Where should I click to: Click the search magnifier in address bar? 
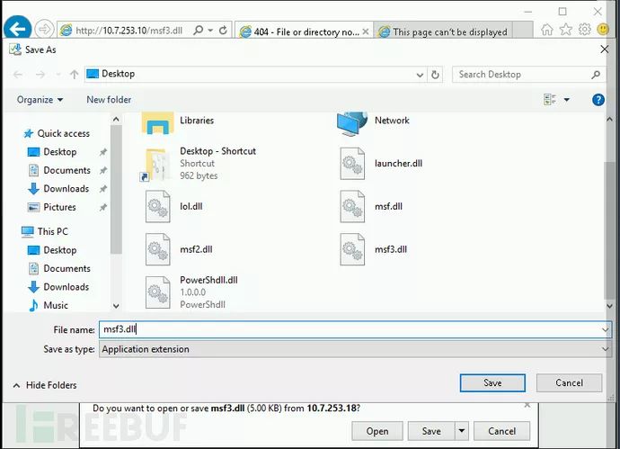(198, 30)
